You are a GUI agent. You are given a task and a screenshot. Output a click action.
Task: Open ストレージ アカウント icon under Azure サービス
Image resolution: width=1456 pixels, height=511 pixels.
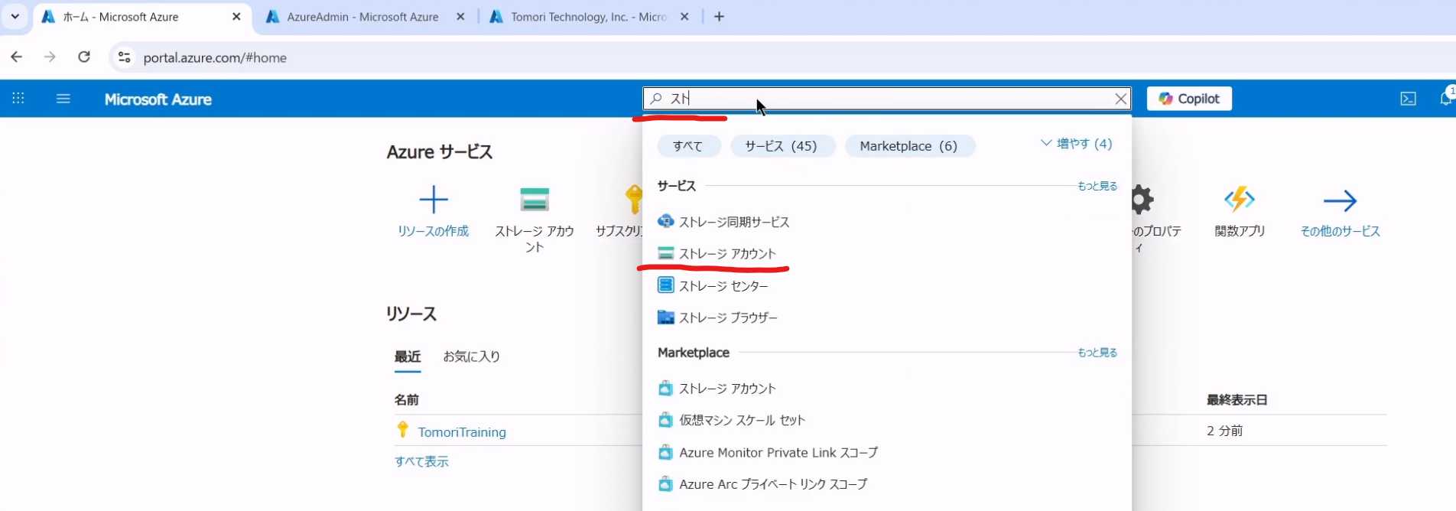click(x=534, y=200)
